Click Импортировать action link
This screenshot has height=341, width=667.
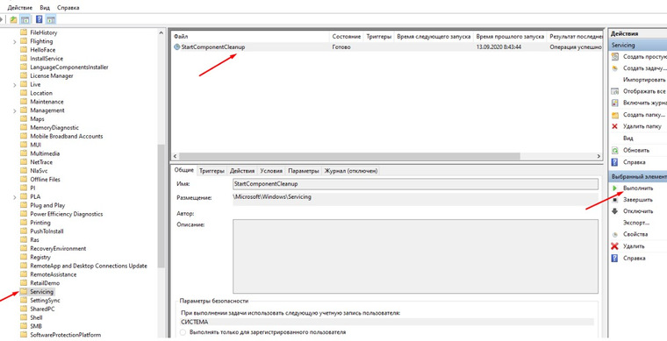[x=644, y=80]
